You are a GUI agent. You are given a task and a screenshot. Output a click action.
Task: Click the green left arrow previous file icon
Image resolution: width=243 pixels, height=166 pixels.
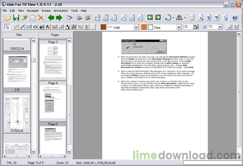(51, 17)
